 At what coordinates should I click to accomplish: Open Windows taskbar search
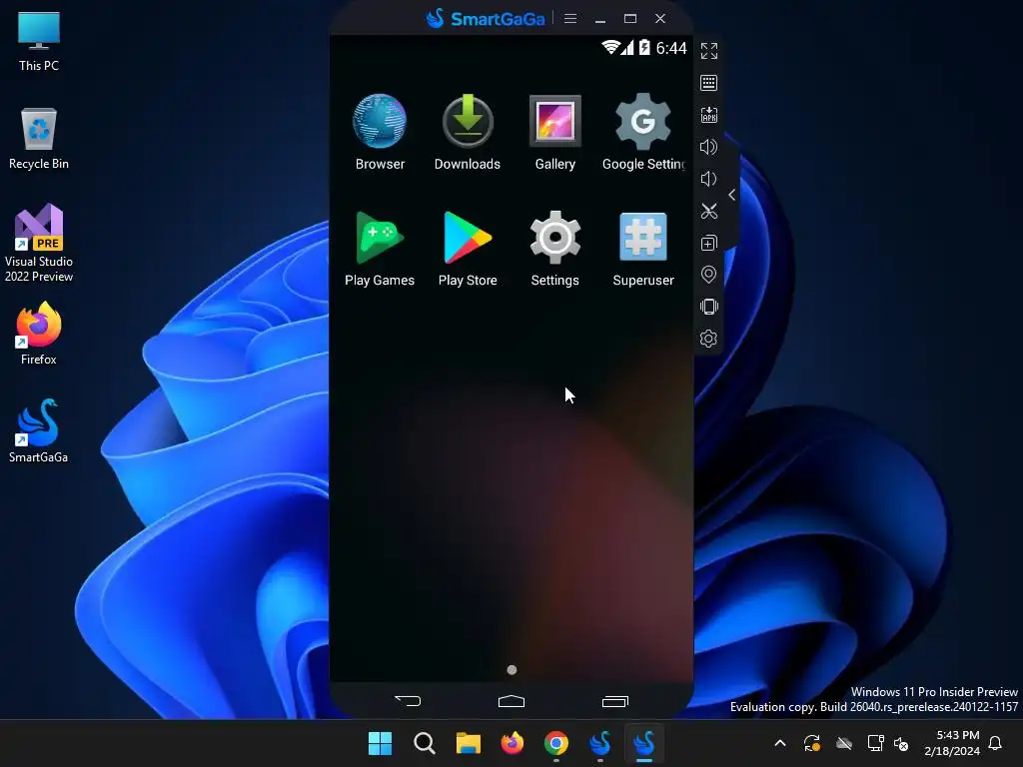424,743
